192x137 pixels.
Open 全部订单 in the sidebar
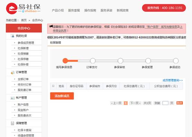coord(23,79)
